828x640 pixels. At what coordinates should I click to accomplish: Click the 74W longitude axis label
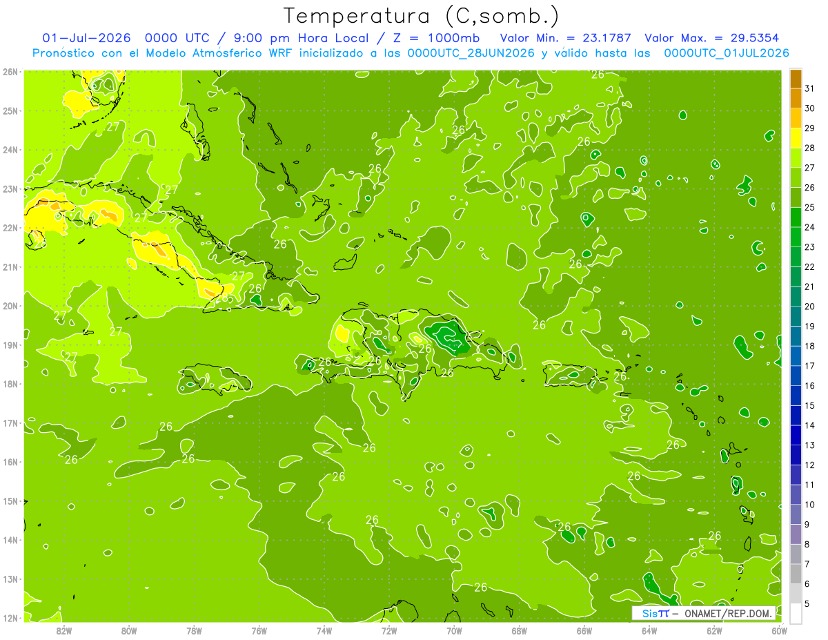pyautogui.click(x=324, y=630)
